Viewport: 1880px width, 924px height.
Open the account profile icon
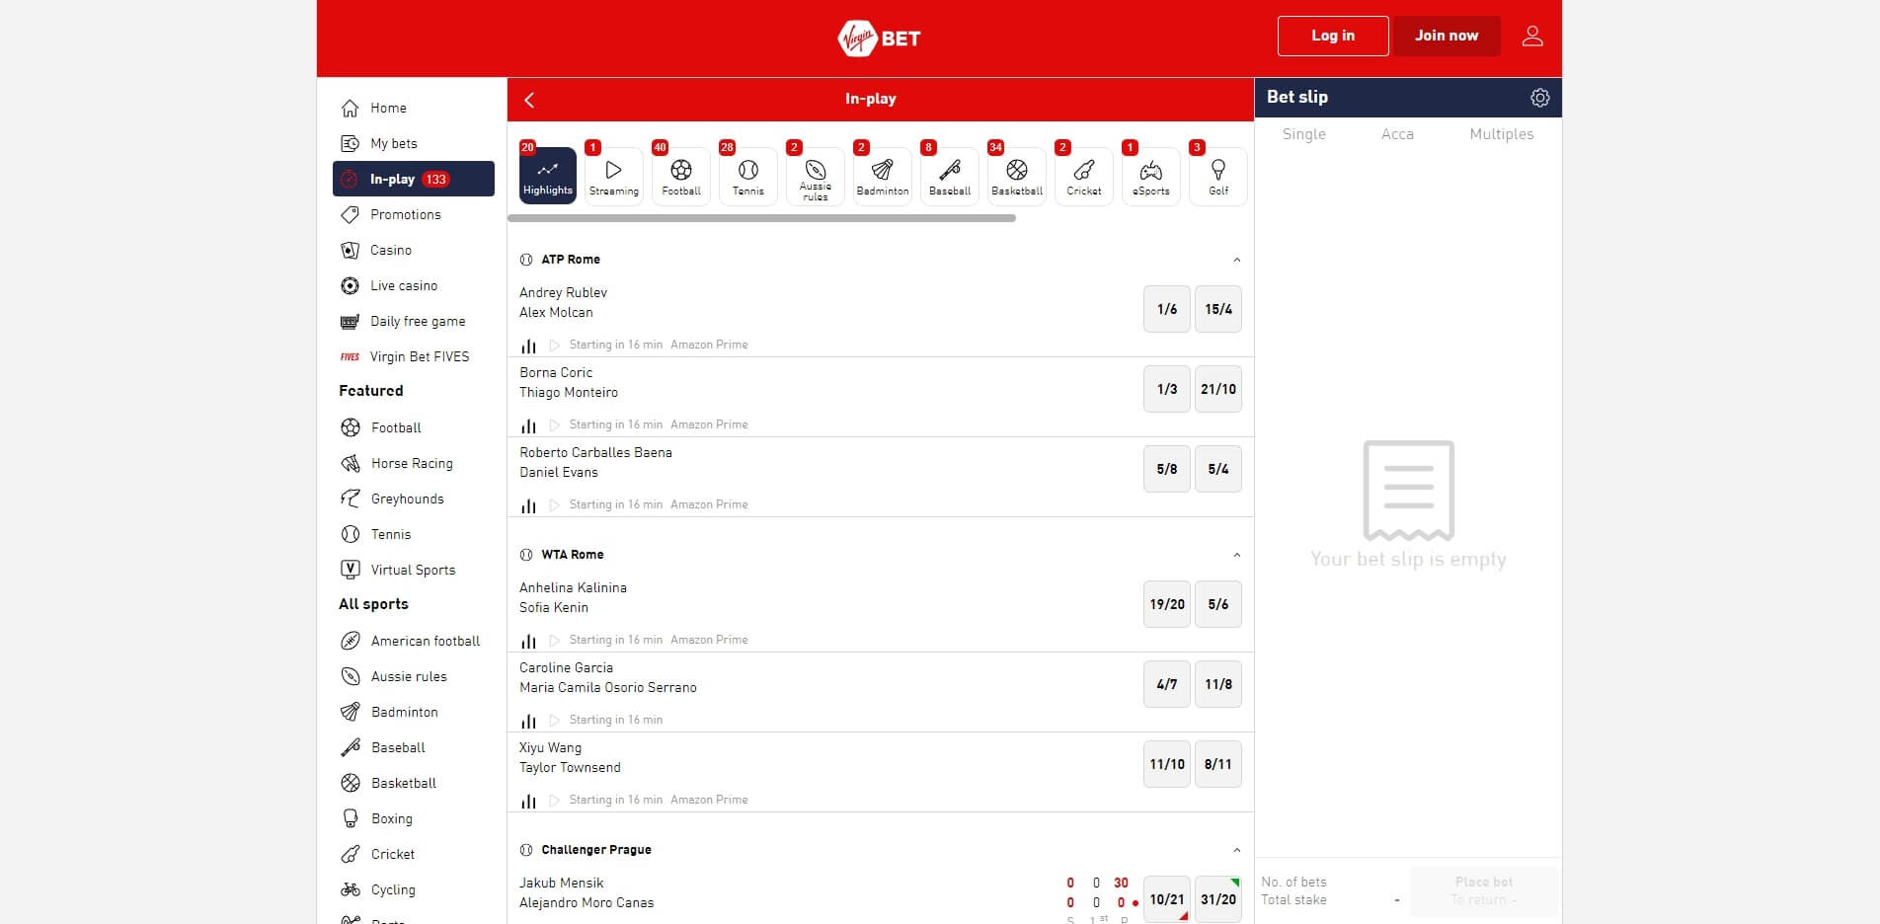pyautogui.click(x=1532, y=36)
